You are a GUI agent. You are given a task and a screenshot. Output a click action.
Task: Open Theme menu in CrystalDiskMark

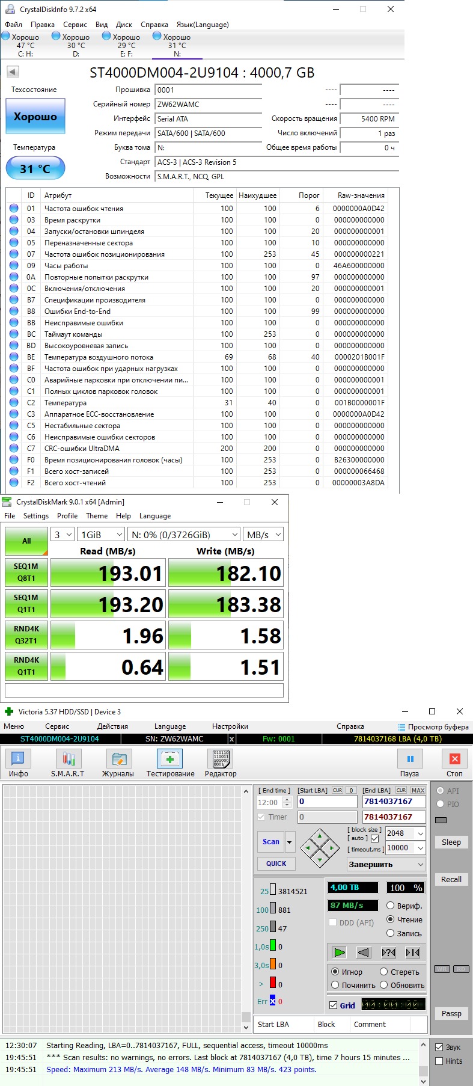point(97,516)
